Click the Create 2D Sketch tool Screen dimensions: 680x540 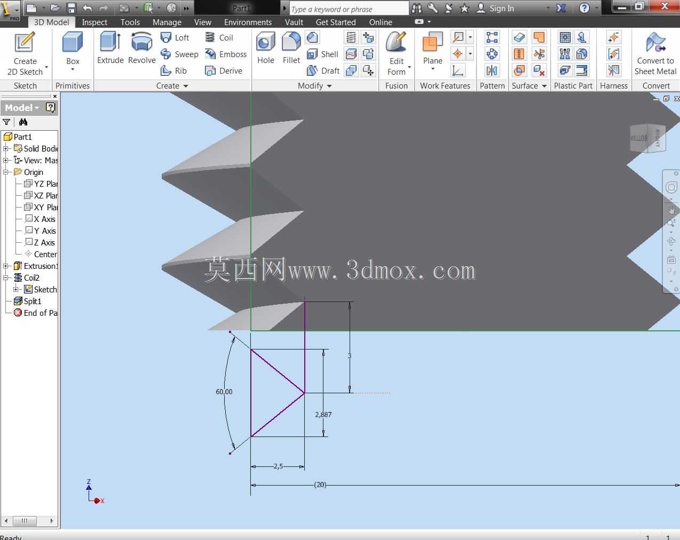coord(25,54)
